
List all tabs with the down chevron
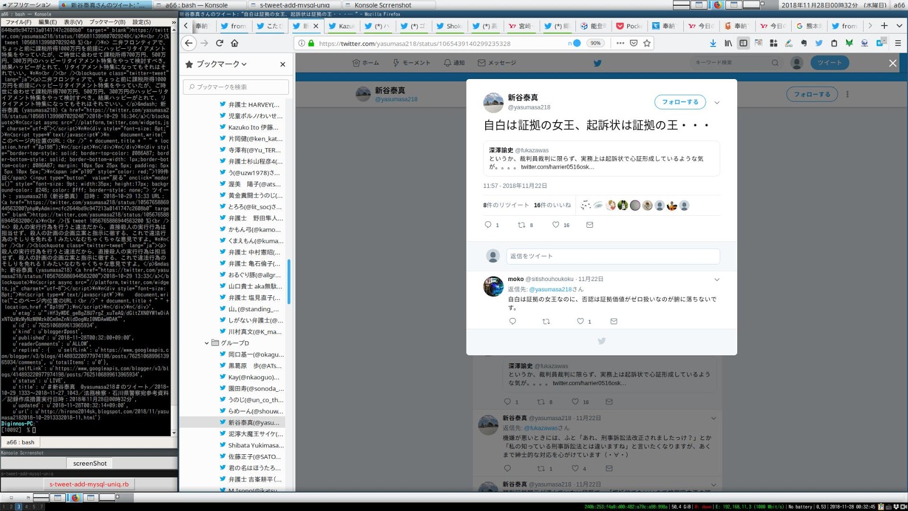point(899,26)
